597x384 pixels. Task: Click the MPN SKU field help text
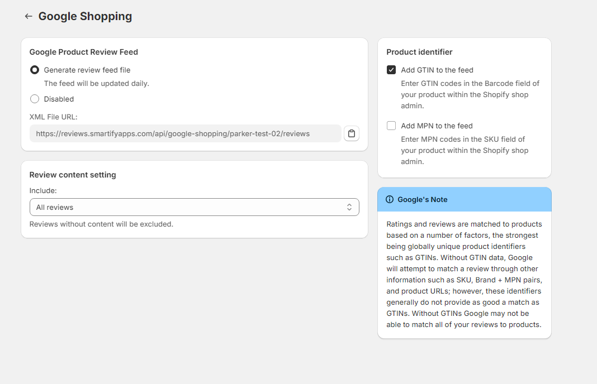(x=465, y=151)
